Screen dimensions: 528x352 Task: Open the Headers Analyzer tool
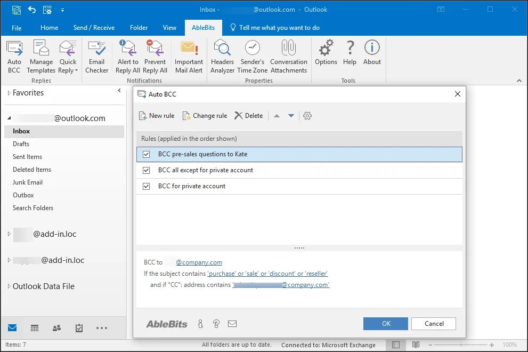222,57
